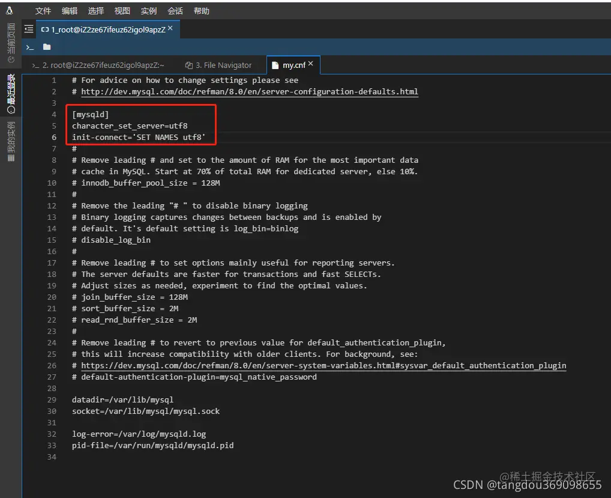Close the my.cnf tab

point(310,64)
